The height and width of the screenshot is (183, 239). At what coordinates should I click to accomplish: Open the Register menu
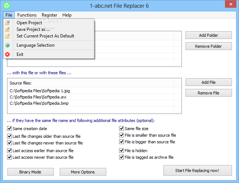point(49,15)
